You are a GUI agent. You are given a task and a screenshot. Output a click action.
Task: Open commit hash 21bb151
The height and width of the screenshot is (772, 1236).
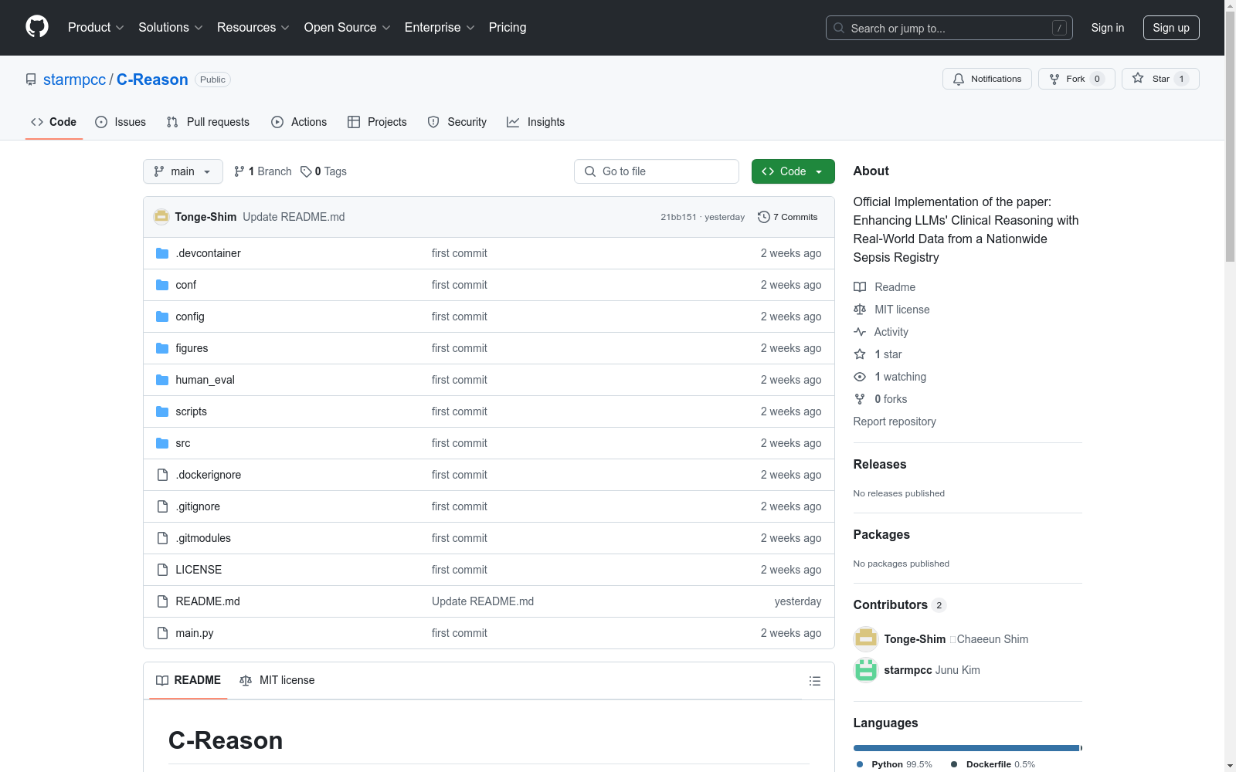click(x=678, y=217)
